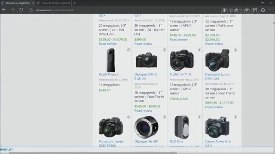
Task: Open the Canon PowerShot G3 X link
Action: 218,143
